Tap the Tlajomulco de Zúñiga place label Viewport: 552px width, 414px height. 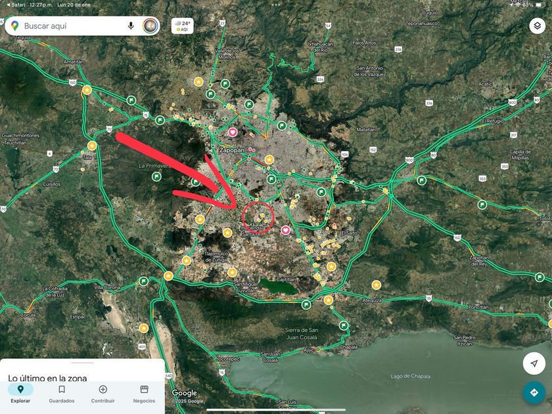point(216,257)
